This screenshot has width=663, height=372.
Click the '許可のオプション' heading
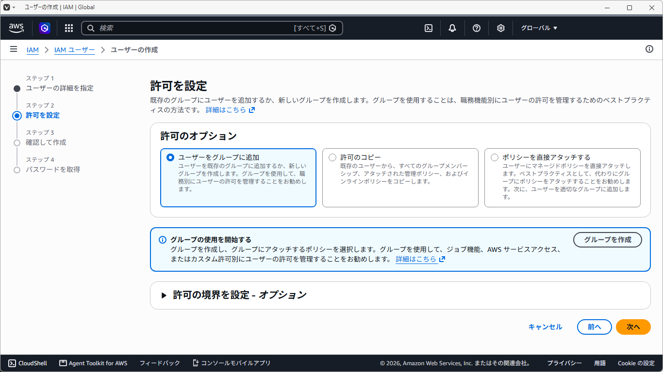tap(199, 136)
